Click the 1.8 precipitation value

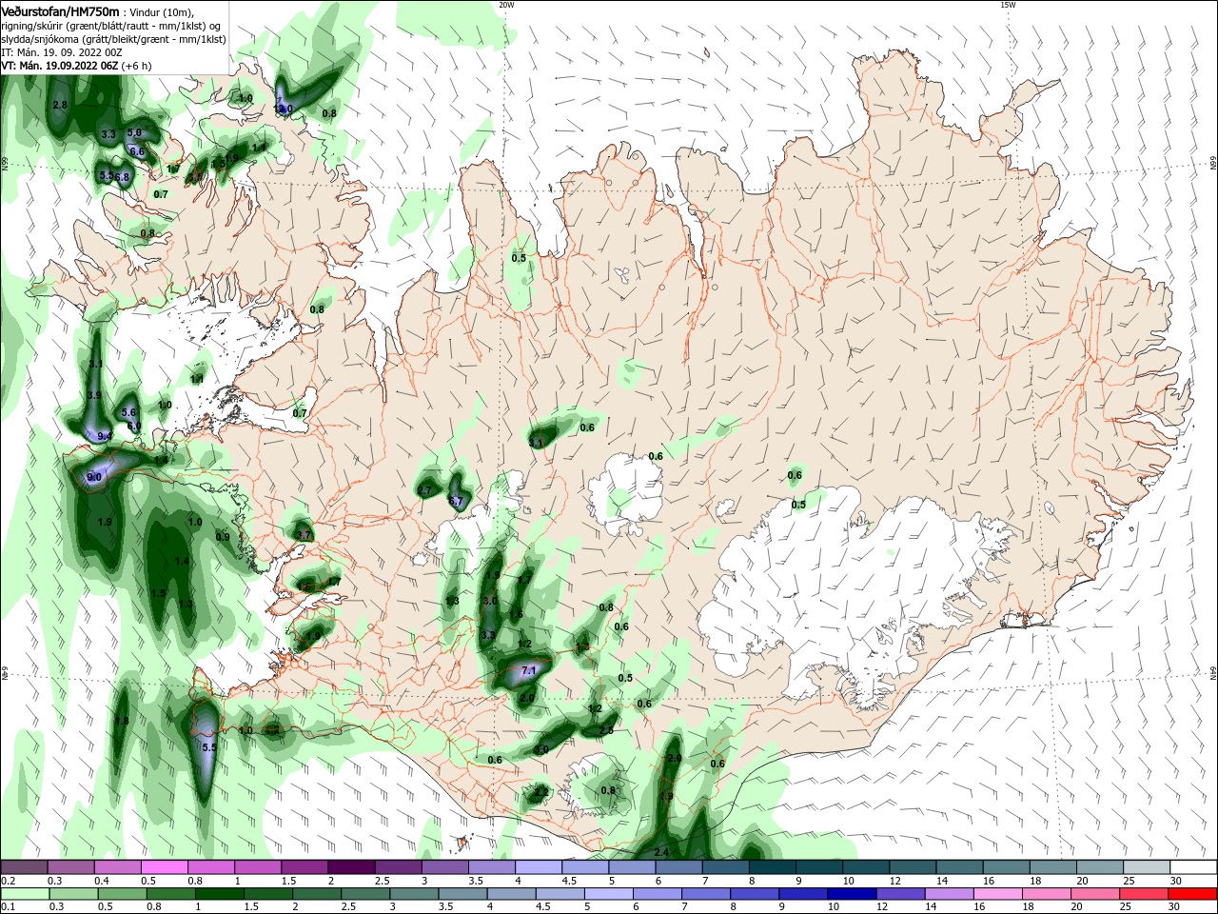121,722
